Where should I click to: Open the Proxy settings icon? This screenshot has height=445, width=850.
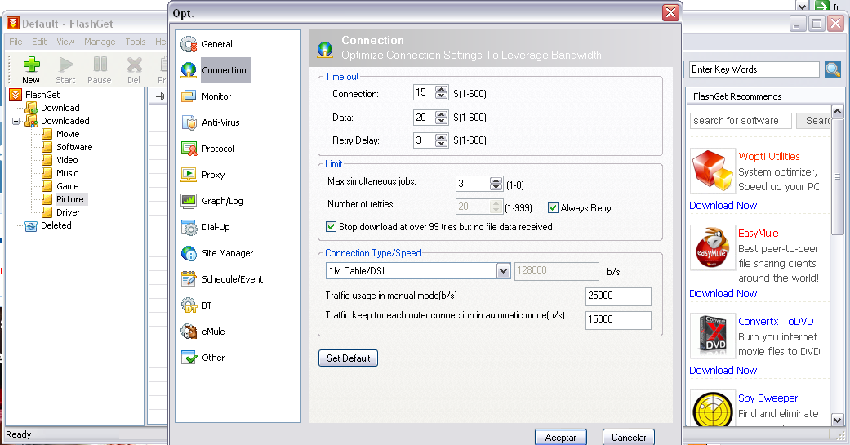pos(189,175)
